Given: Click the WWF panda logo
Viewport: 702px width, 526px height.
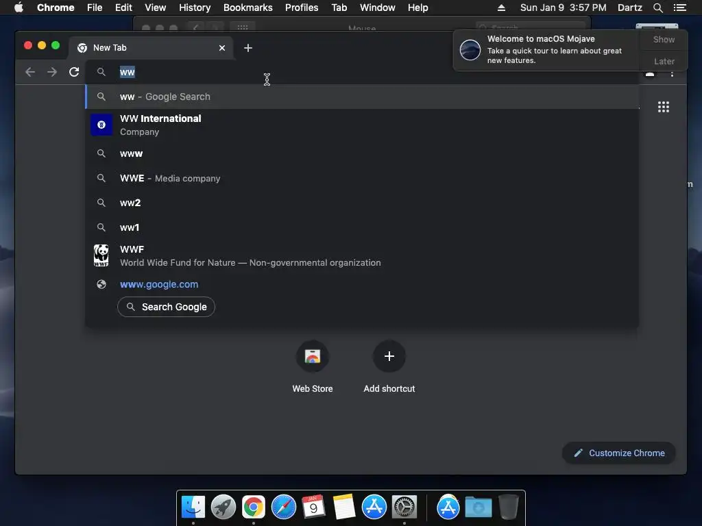Looking at the screenshot, I should pyautogui.click(x=101, y=255).
